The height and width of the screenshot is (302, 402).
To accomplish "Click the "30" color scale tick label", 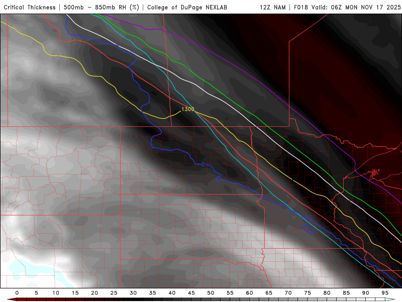I will 133,293.
